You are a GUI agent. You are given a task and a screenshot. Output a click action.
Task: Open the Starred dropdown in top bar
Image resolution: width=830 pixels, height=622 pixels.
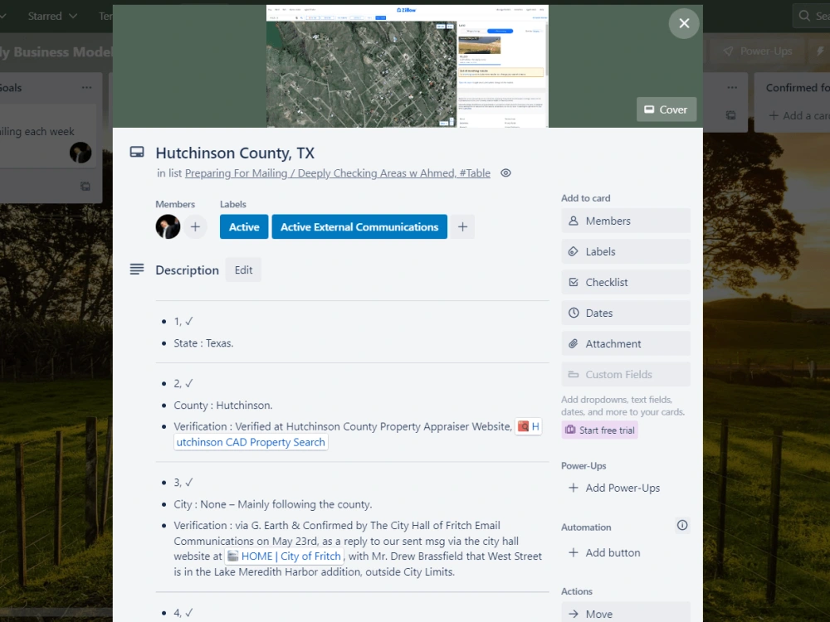(52, 16)
